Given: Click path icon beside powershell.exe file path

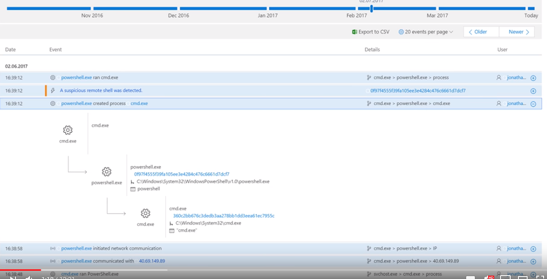Looking at the screenshot, I should [x=133, y=182].
